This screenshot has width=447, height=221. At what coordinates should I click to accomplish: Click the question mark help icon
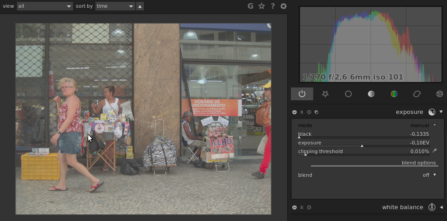pos(273,6)
